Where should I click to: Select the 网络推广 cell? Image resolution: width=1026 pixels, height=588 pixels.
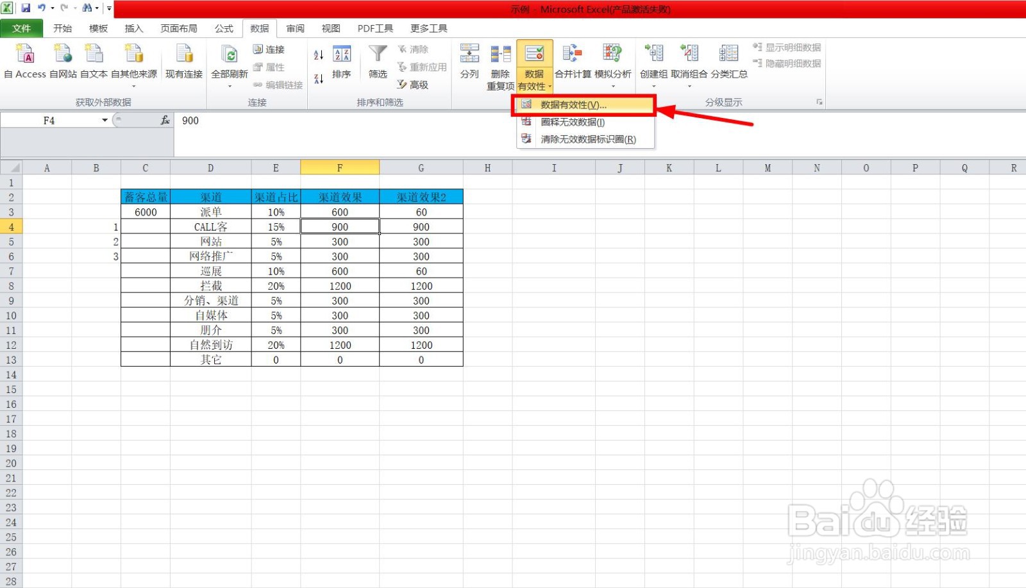point(210,256)
